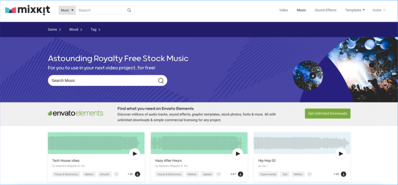Click the Search Music magnifier icon
398x185 pixels.
coord(161,81)
